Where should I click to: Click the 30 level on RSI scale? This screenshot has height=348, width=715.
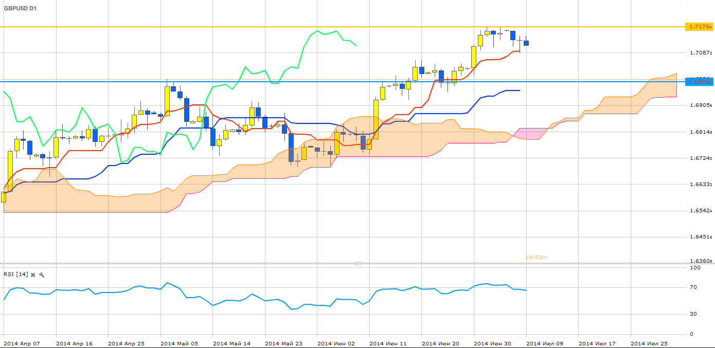[694, 314]
